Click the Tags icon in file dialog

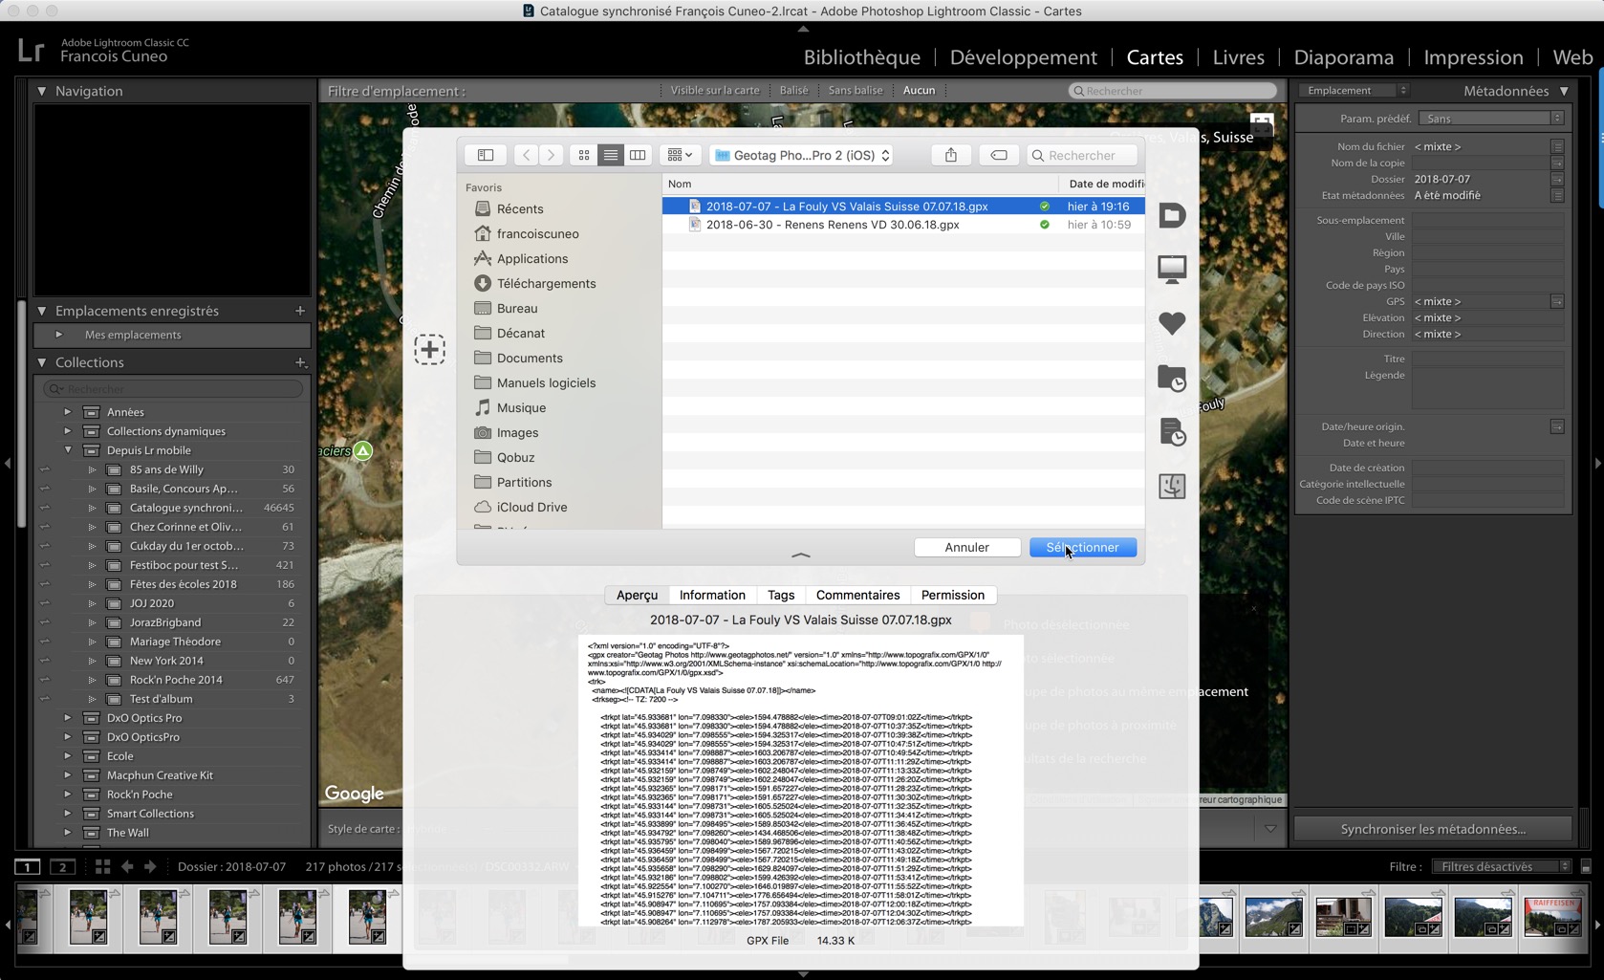click(x=998, y=155)
